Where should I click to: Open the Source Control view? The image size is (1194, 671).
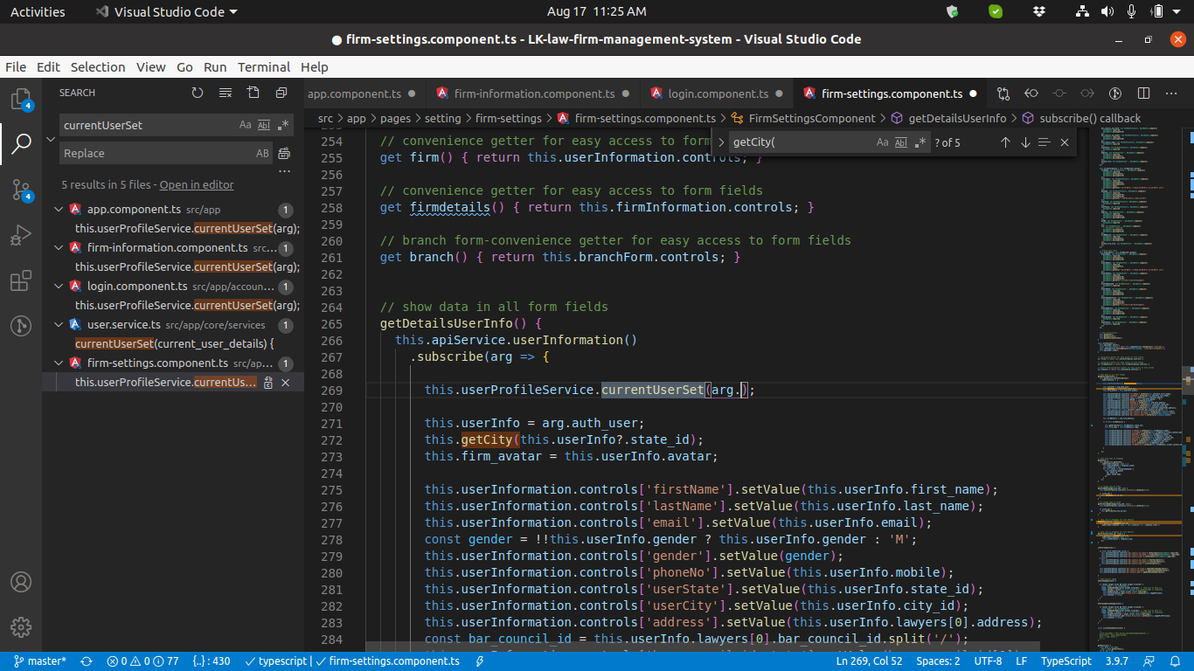click(x=21, y=190)
